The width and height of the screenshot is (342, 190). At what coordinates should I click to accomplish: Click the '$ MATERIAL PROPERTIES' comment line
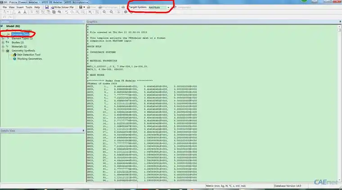click(102, 61)
